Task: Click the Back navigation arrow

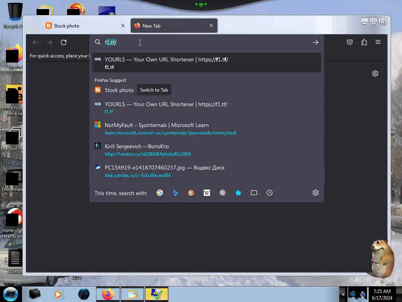Action: click(35, 42)
